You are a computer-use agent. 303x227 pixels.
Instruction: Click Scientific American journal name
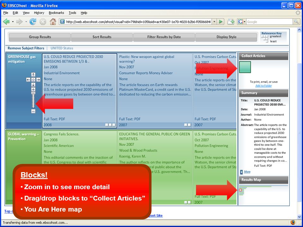point(59,146)
